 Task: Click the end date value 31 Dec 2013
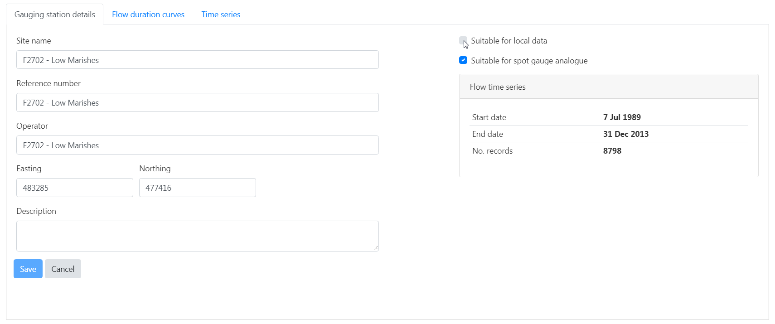pyautogui.click(x=625, y=134)
